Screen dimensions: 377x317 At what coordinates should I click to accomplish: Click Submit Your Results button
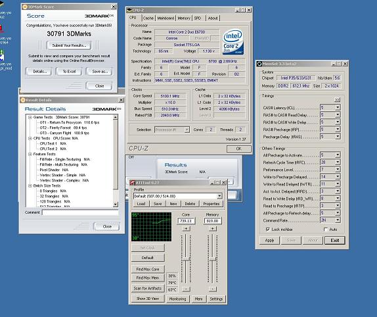coord(69,45)
